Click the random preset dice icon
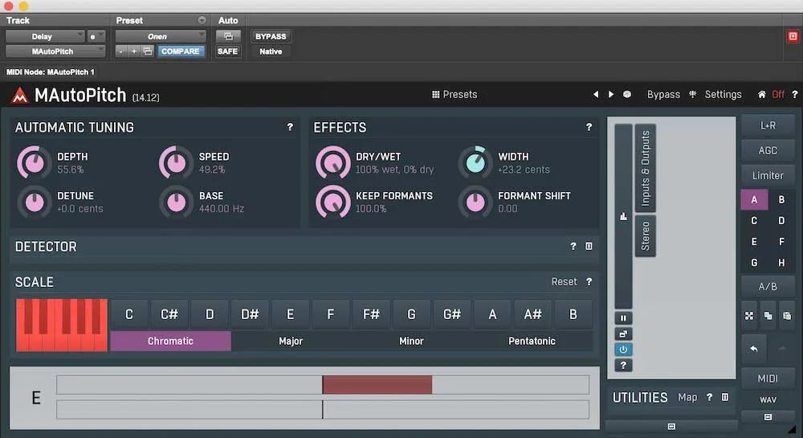This screenshot has height=438, width=803. (627, 94)
